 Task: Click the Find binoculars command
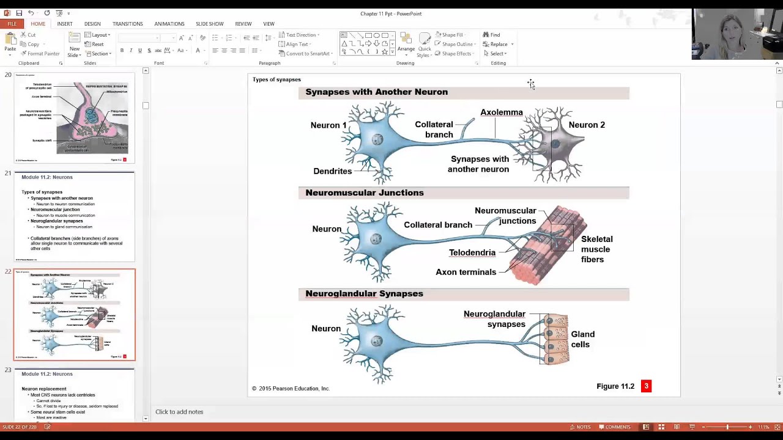491,35
